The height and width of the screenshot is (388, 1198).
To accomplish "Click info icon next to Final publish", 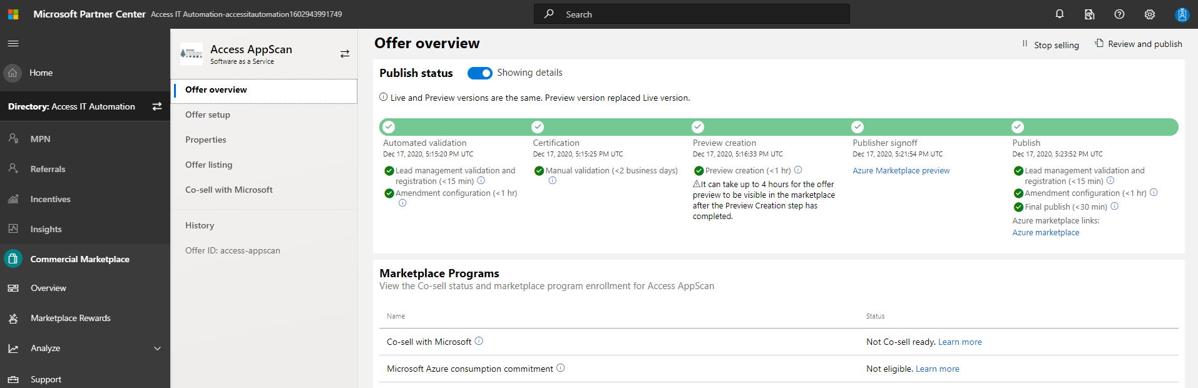I will point(1114,206).
